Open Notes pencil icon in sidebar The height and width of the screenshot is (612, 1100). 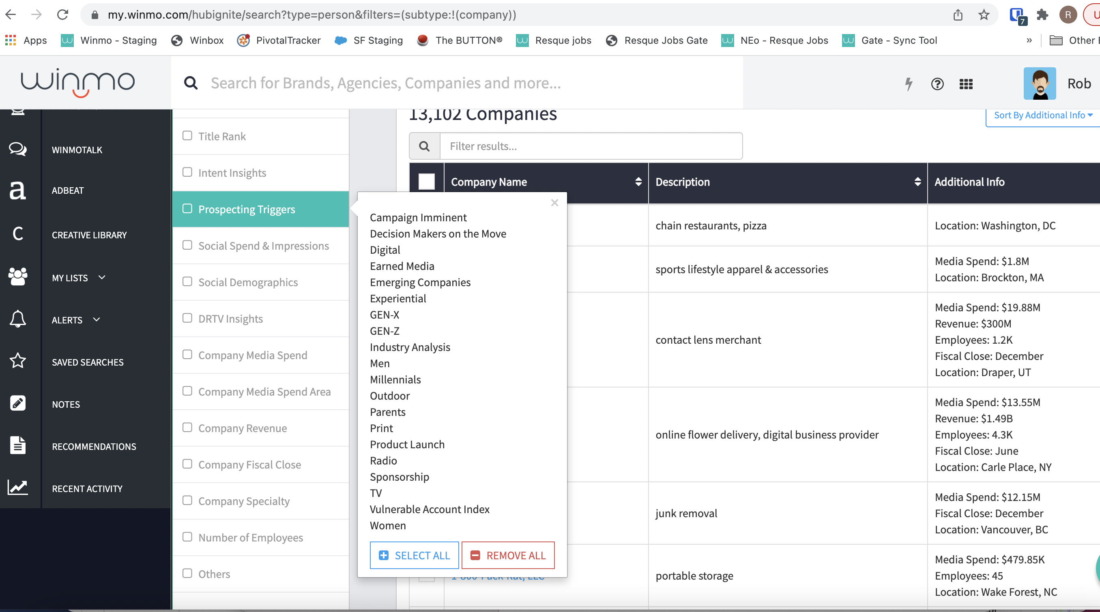(x=18, y=404)
